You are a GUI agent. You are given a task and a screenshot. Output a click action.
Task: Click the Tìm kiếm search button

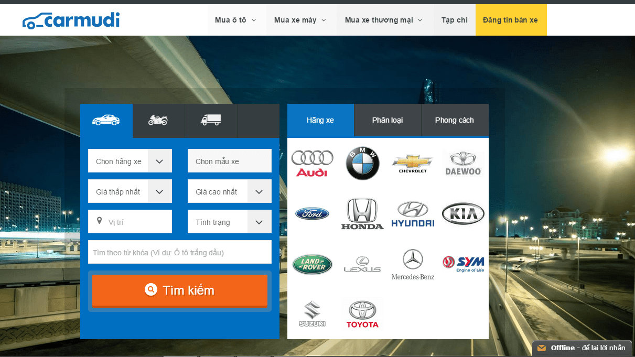tap(180, 290)
